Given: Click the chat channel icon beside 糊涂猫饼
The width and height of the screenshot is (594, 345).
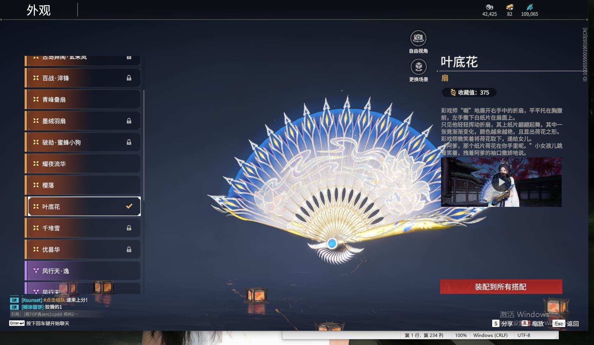Looking at the screenshot, I should click(x=14, y=307).
